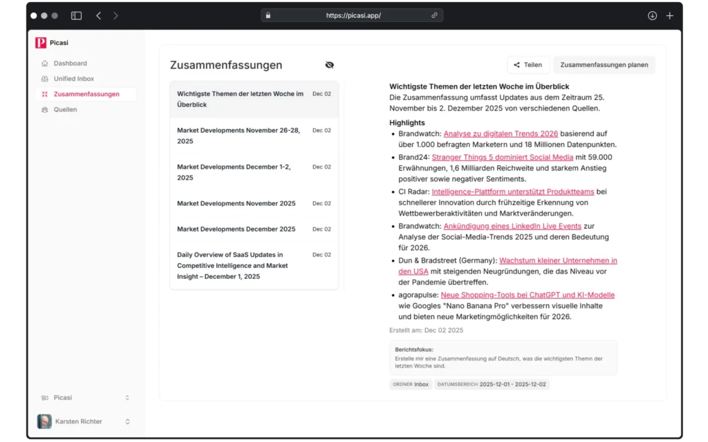Click the link icon in the address bar
This screenshot has width=708, height=442.
click(x=434, y=15)
